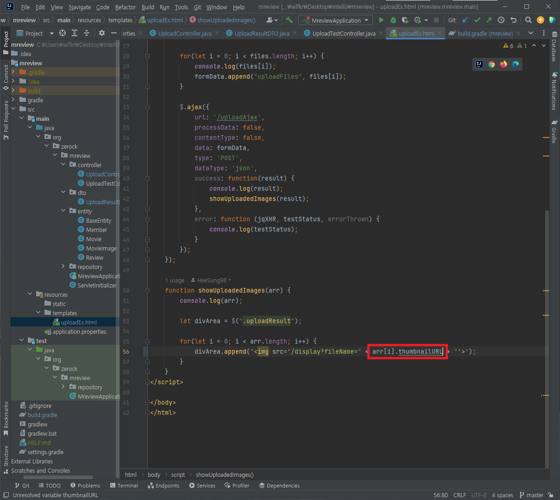Toggle the Notifications side panel
The image size is (560, 500).
click(x=554, y=91)
